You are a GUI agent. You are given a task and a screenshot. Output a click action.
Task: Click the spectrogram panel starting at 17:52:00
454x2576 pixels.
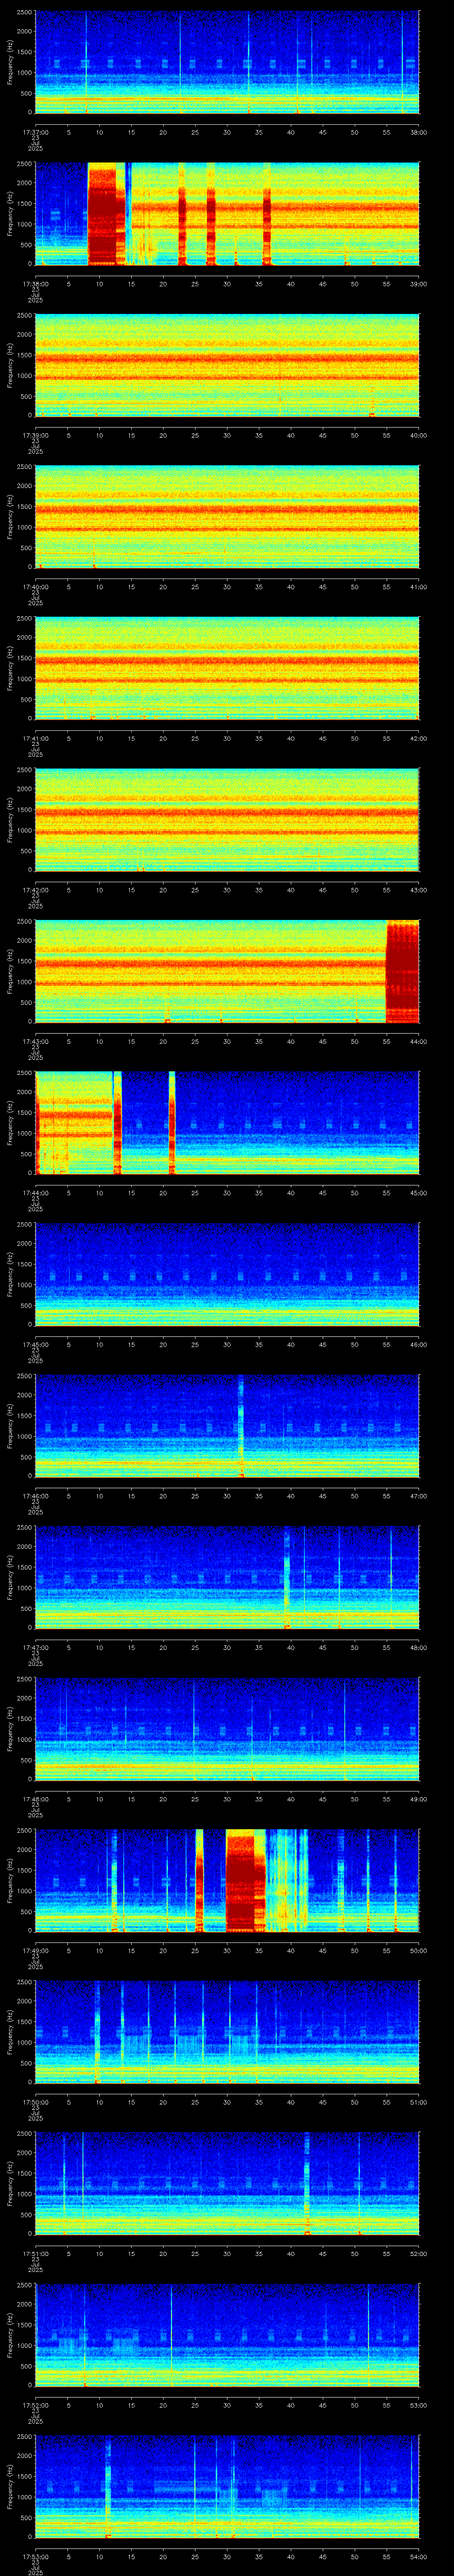click(227, 2336)
